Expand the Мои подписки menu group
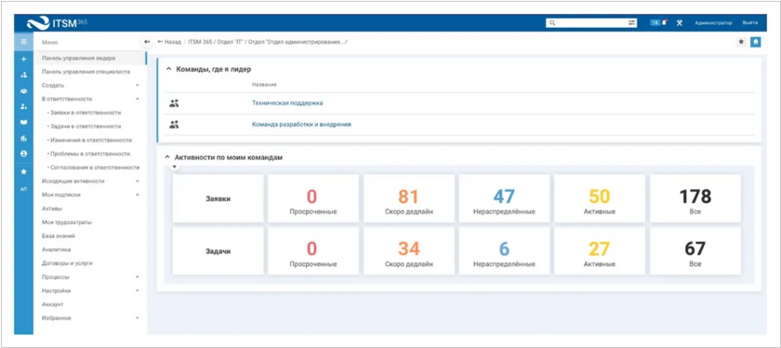The image size is (781, 348). click(138, 194)
